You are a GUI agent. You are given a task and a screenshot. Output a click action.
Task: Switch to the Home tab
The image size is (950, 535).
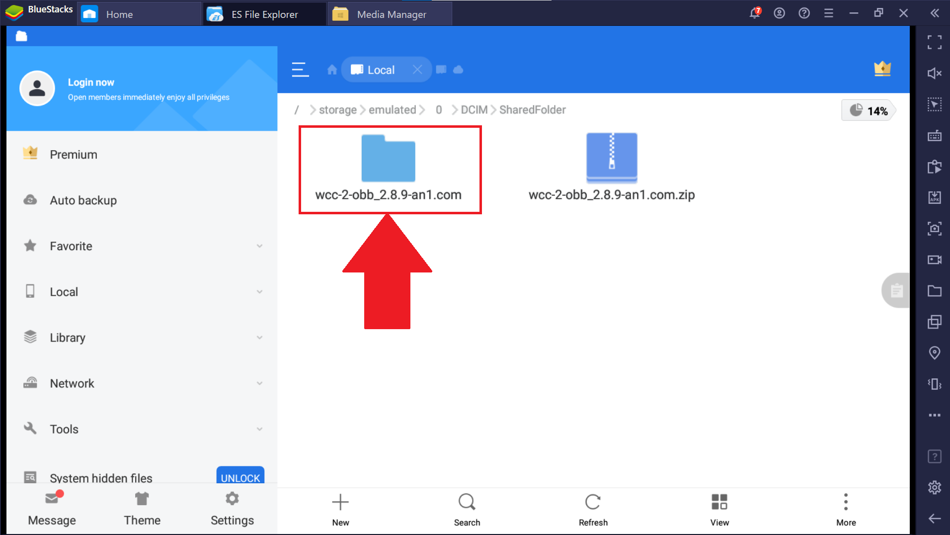point(119,14)
